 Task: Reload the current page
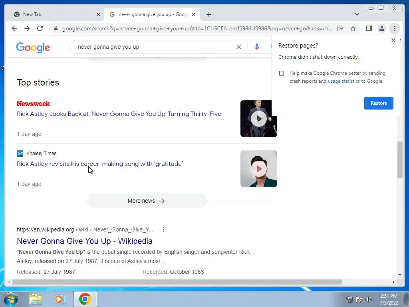[x=40, y=28]
